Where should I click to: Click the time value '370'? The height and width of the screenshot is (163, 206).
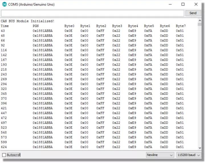click(x=4, y=98)
